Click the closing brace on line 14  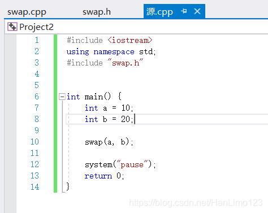pos(68,186)
